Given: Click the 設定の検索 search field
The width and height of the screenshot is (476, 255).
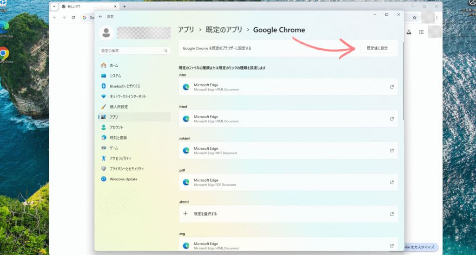Looking at the screenshot, I should tap(134, 51).
